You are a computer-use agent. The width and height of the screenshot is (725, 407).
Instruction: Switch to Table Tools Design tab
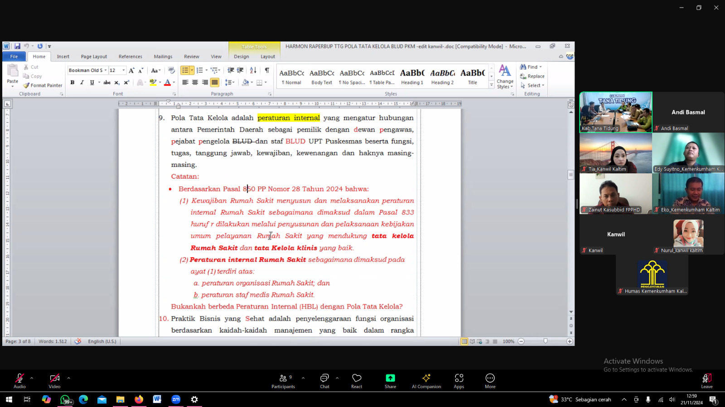point(241,57)
